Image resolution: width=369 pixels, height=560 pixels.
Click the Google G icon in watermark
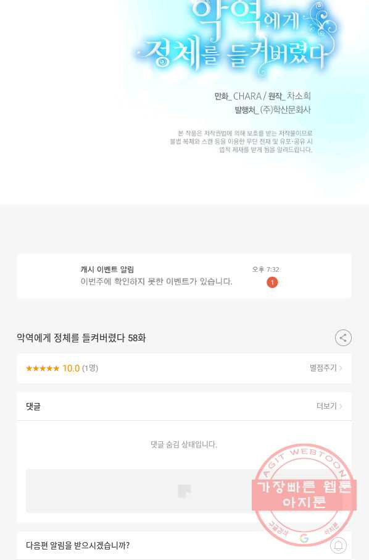coord(304,538)
